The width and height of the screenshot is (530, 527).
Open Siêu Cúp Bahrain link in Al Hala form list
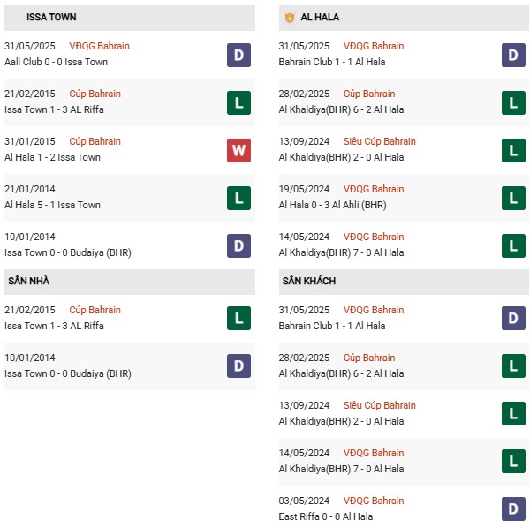pos(380,141)
